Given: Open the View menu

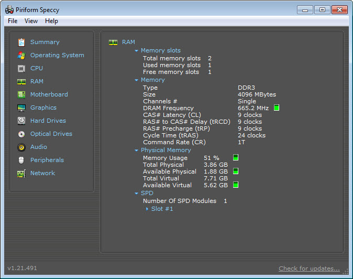Looking at the screenshot, I should tap(31, 21).
